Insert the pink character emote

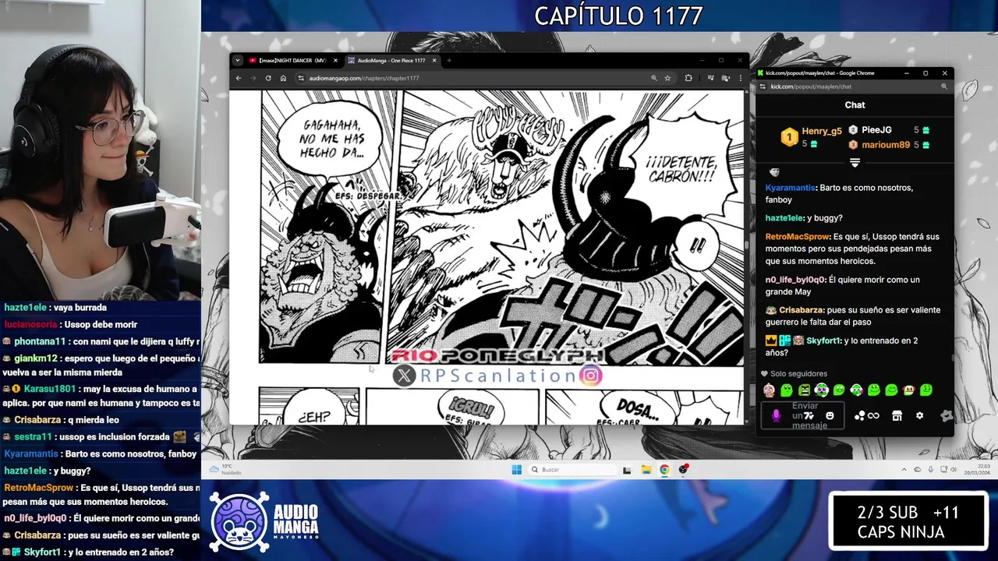pyautogui.click(x=770, y=390)
